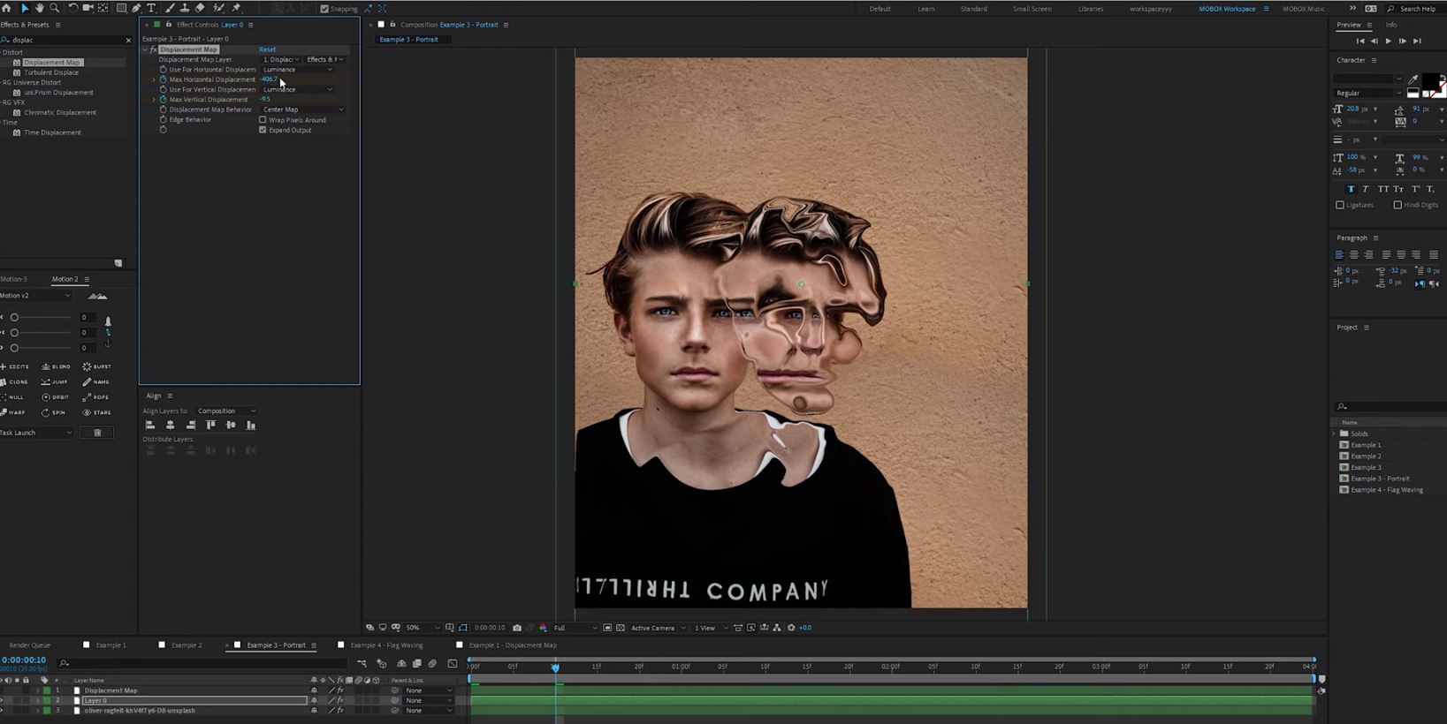Click Motion 2 trash delete button
The height and width of the screenshot is (724, 1447).
pos(97,433)
